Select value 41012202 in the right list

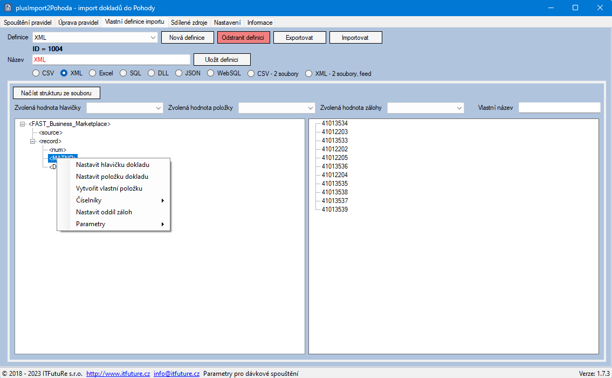click(x=334, y=149)
